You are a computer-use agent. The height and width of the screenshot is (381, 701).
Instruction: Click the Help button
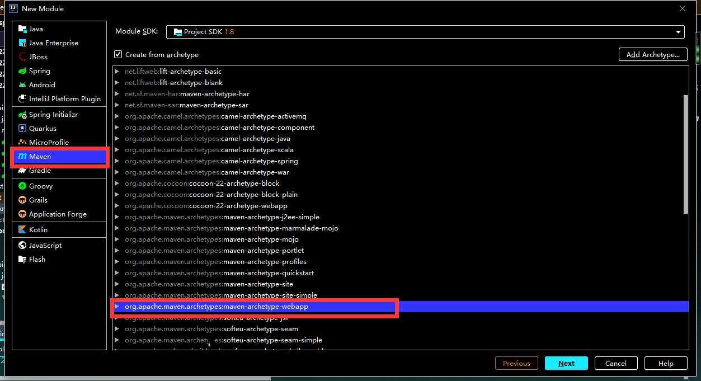click(666, 363)
